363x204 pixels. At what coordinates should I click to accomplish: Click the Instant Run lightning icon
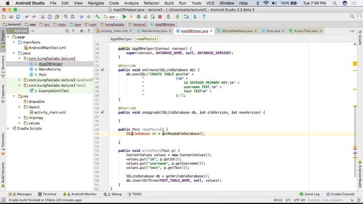(x=131, y=16)
